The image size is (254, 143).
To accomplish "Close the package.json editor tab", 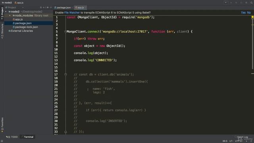I will click(x=72, y=8).
